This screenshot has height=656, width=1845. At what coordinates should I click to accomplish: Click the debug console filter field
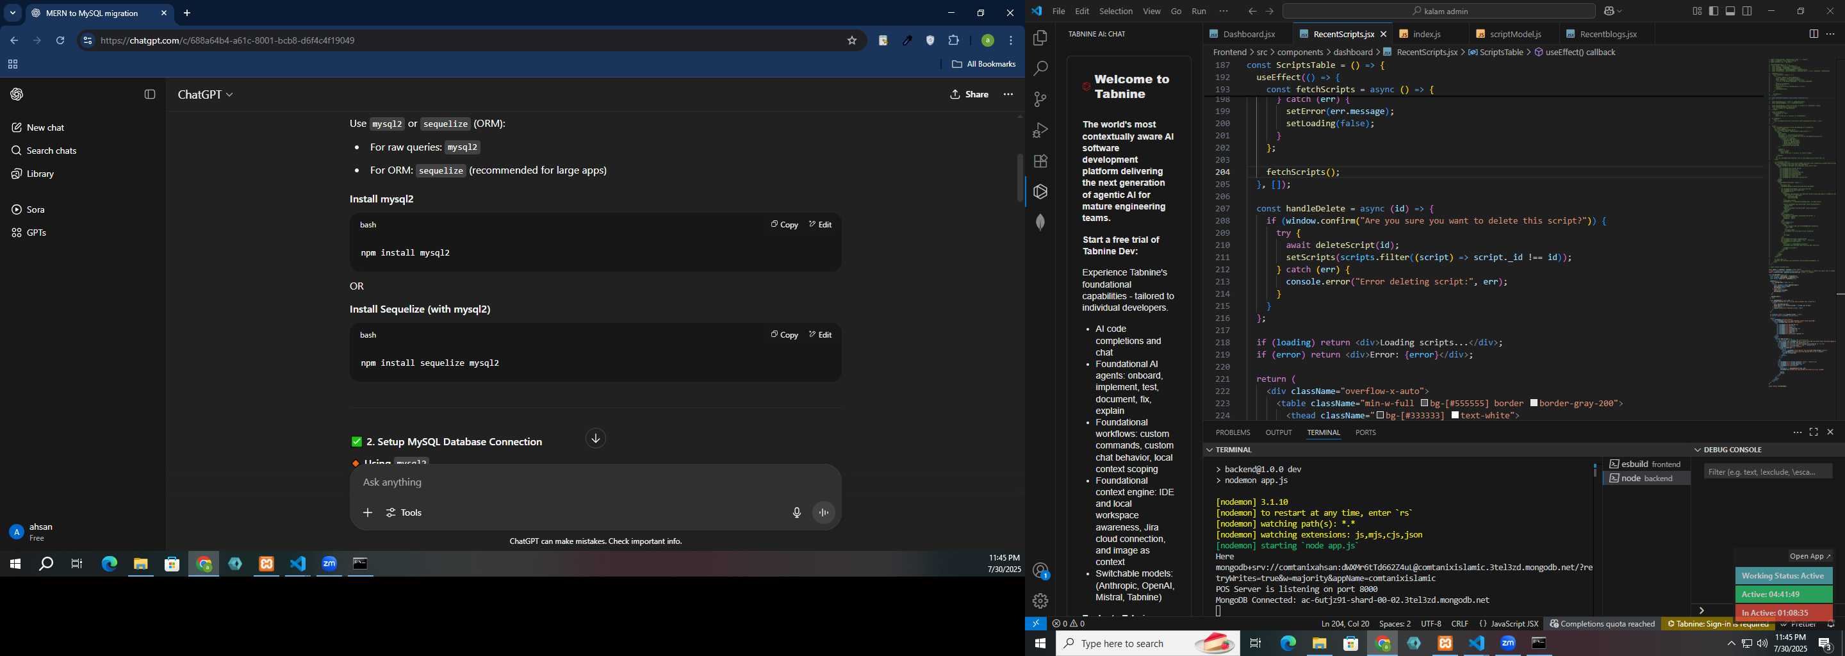pyautogui.click(x=1767, y=472)
